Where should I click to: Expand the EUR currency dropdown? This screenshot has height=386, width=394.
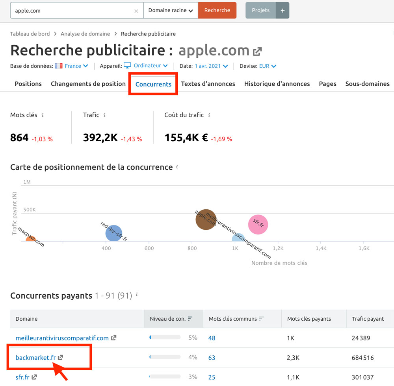click(268, 66)
